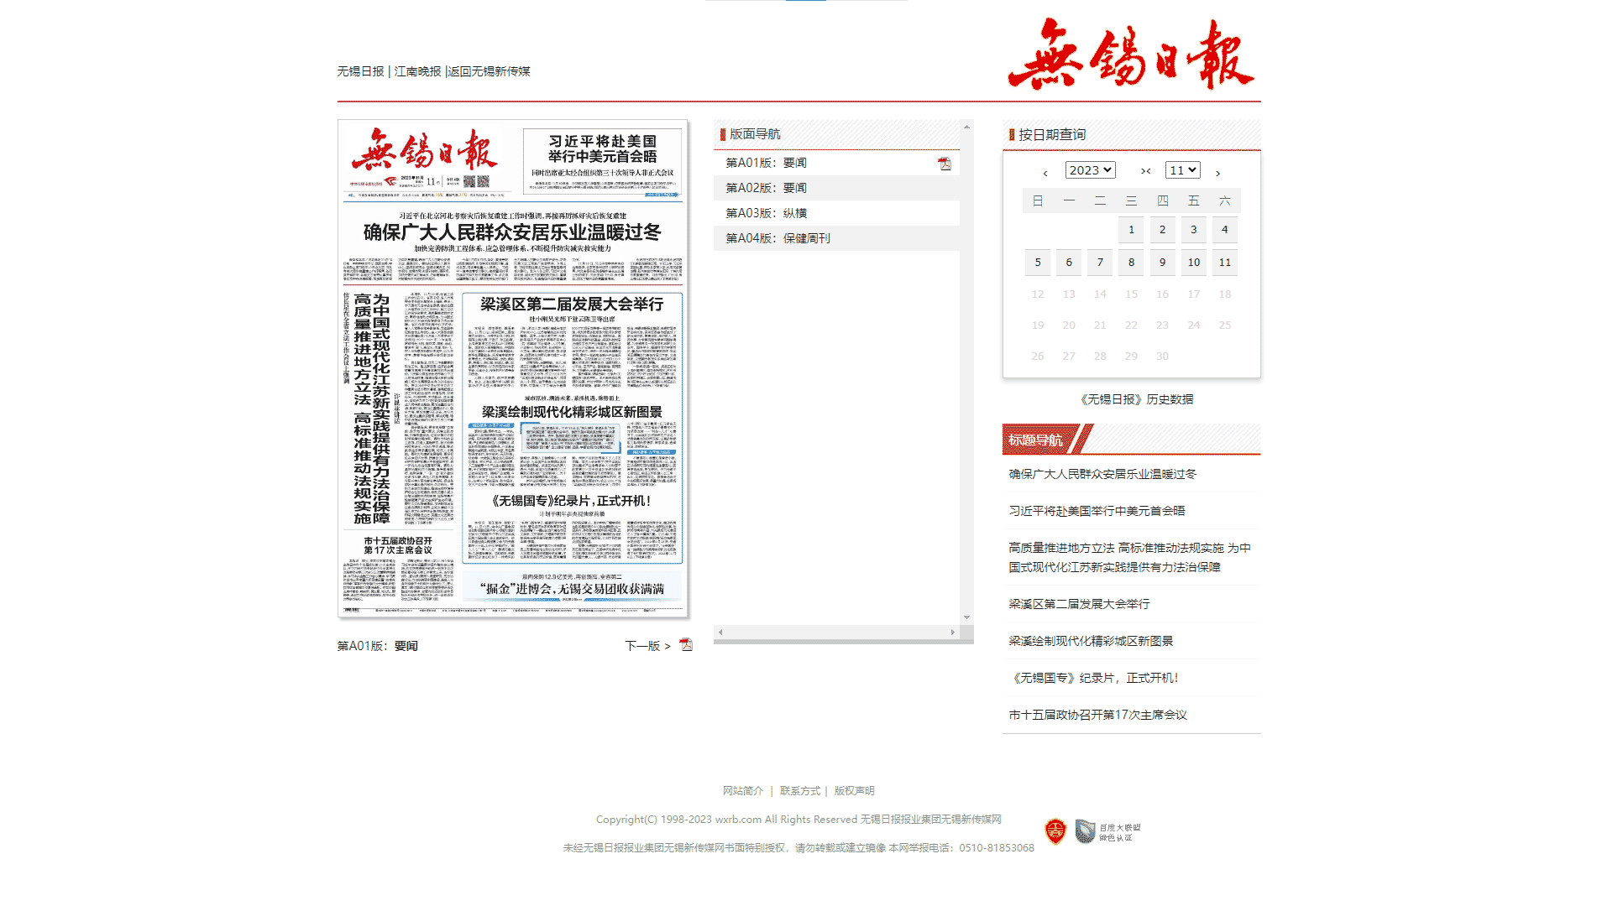Click right arrow of horizontal scrollbar
This screenshot has height=906, width=1597.
(x=952, y=632)
